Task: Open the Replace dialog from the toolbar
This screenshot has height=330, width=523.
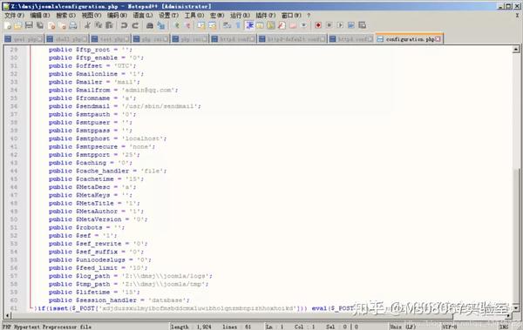Action: click(x=161, y=25)
